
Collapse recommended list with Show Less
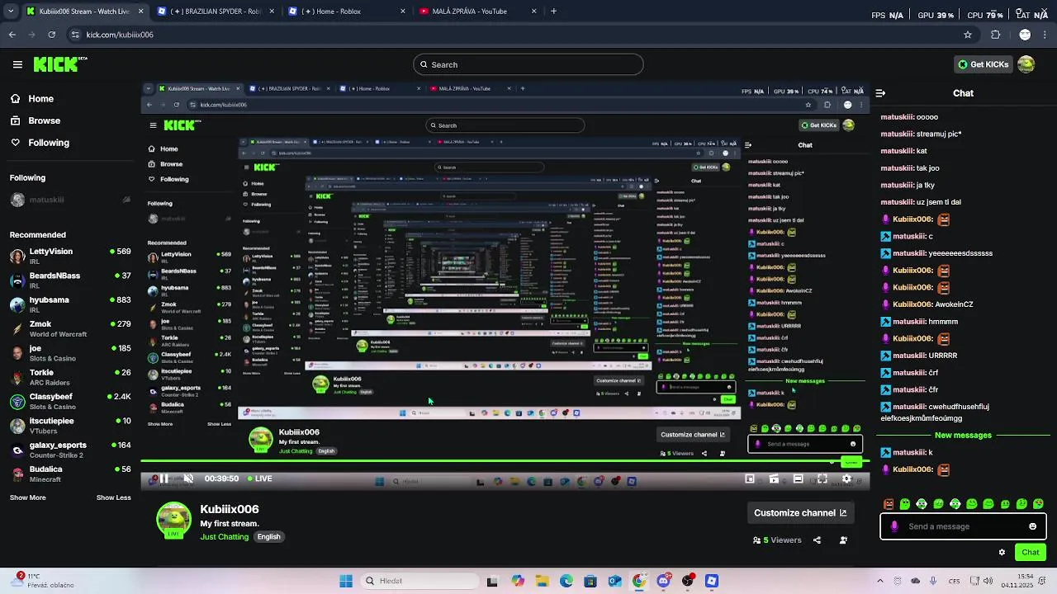[113, 497]
